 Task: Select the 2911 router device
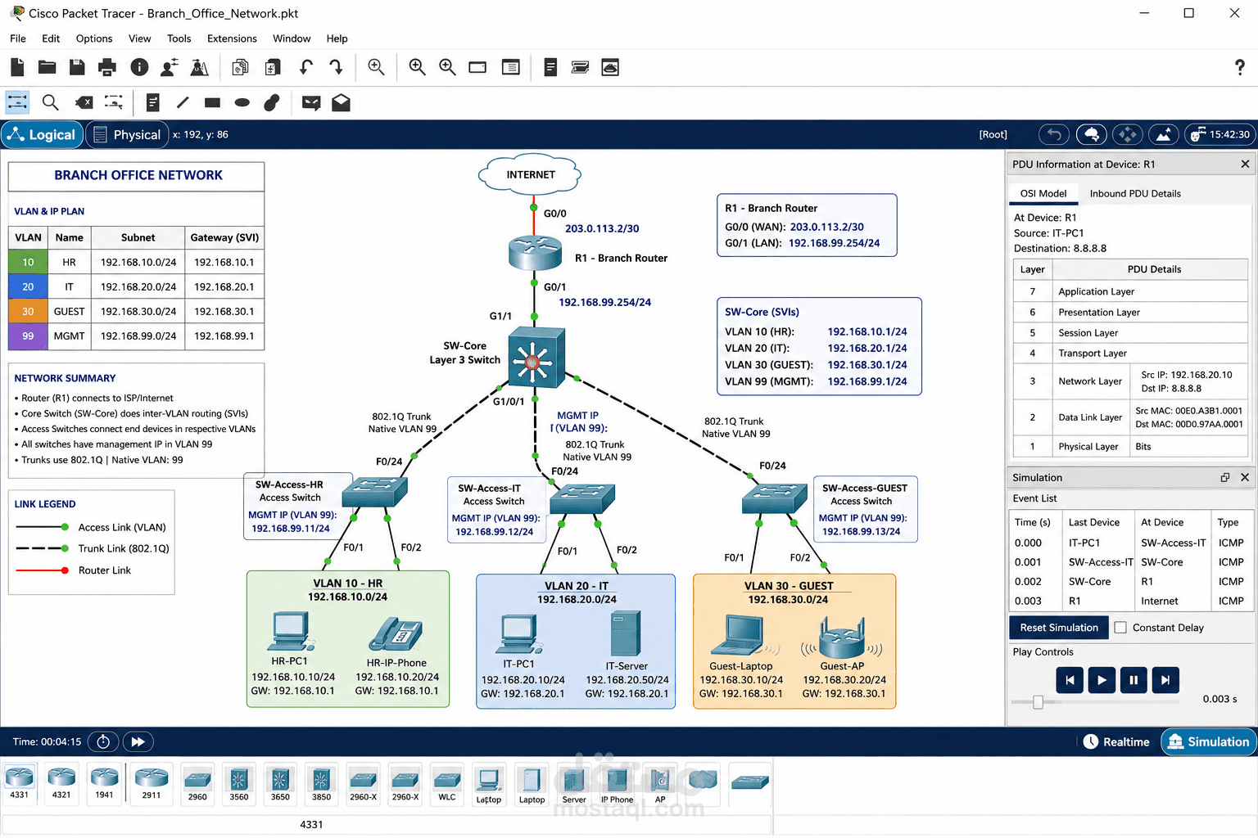(152, 782)
